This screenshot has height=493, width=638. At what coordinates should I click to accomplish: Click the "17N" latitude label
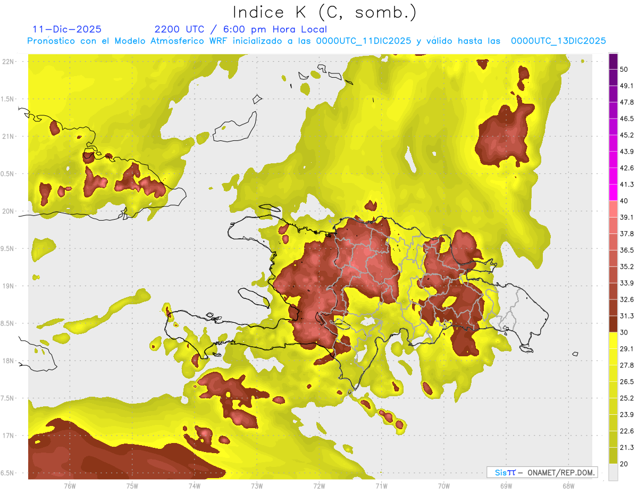[9, 436]
